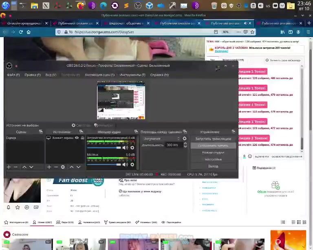Remove the selected source with minus icon
This screenshot has height=250, width=313.
pyautogui.click(x=56, y=167)
